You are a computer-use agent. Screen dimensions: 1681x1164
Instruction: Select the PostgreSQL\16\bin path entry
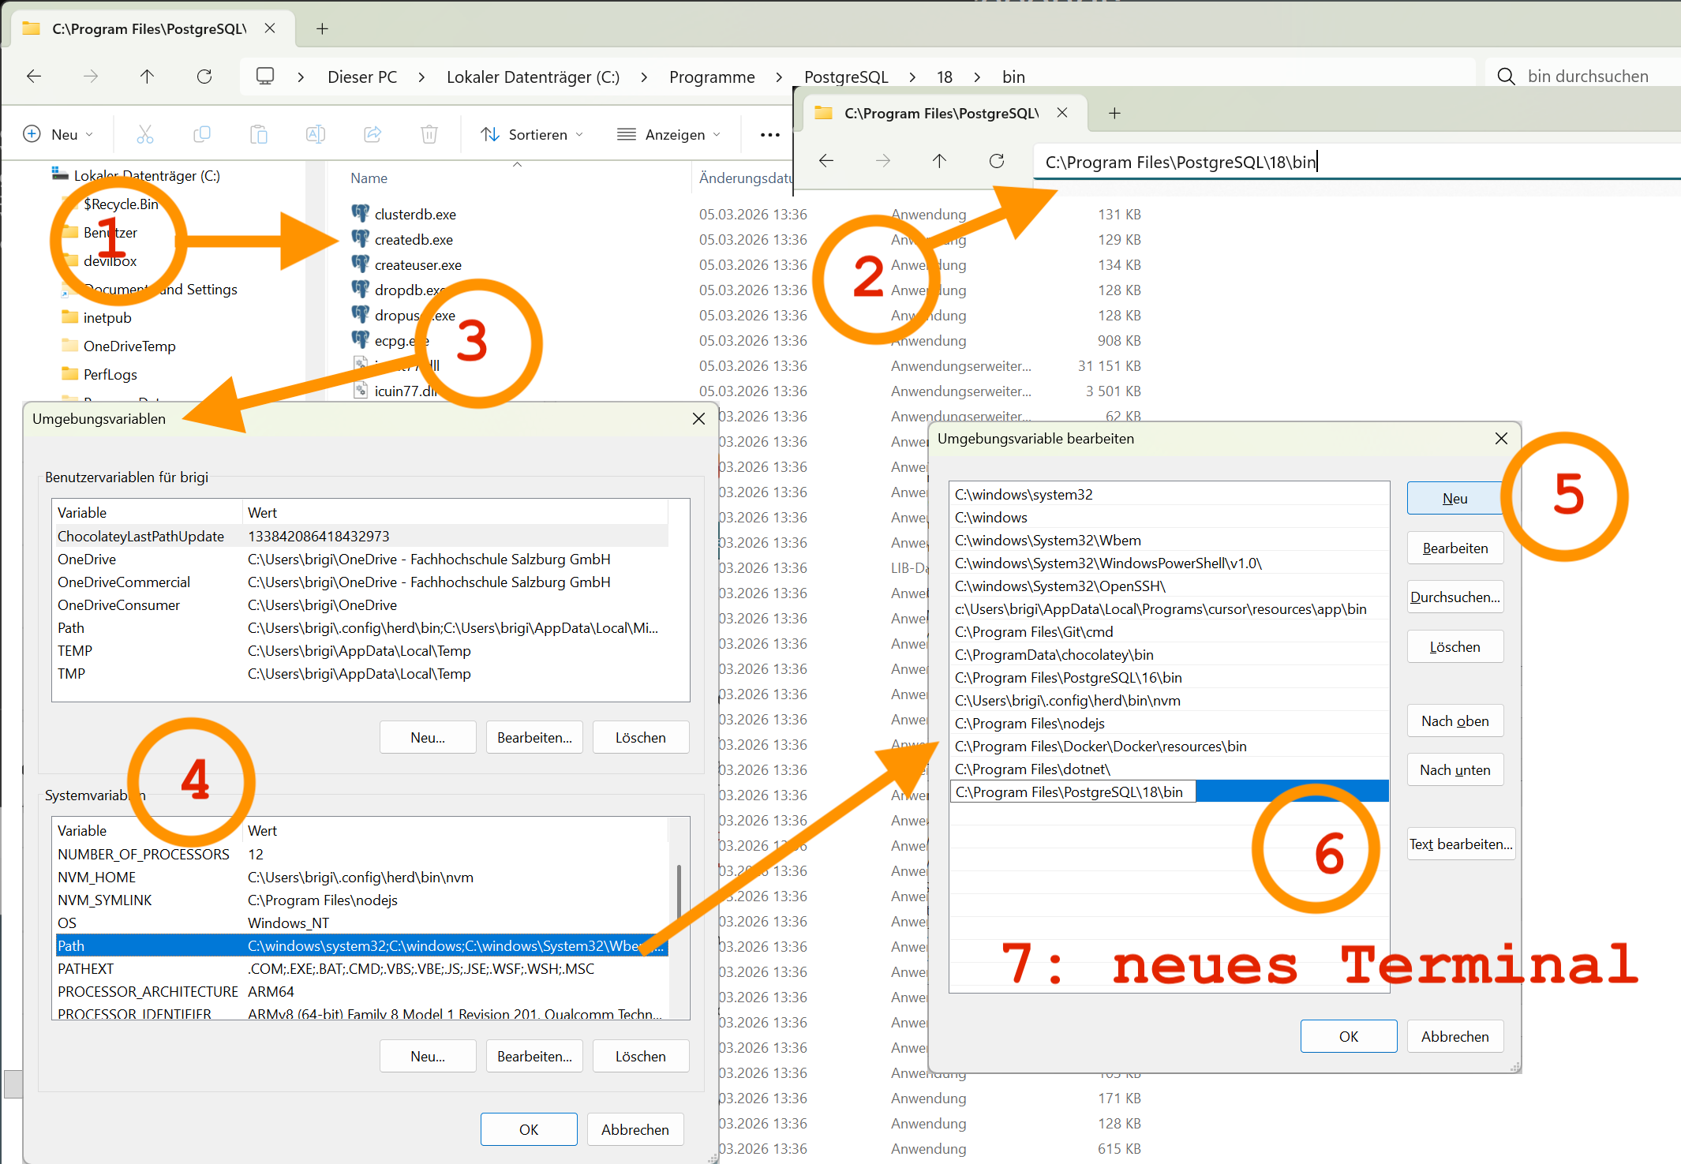point(1068,678)
